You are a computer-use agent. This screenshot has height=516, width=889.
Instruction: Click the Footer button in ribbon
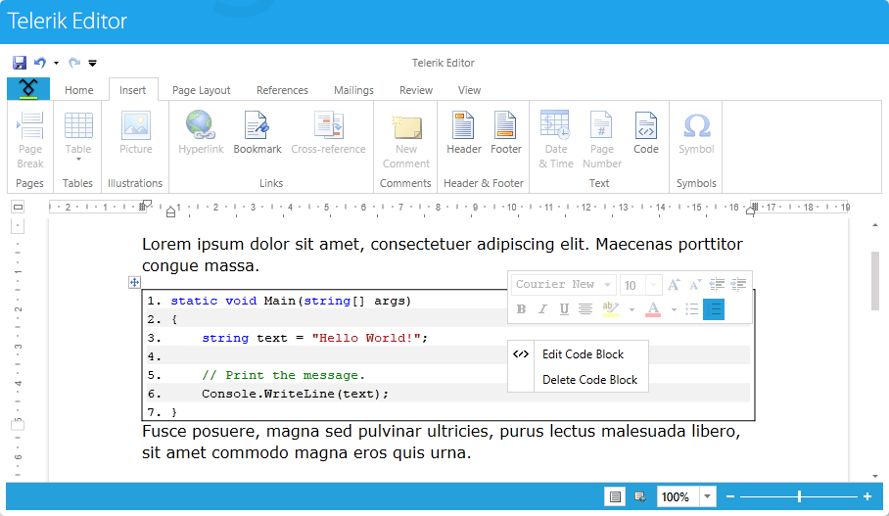tap(506, 133)
